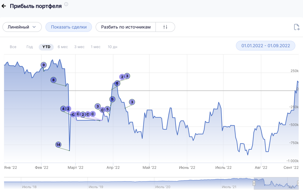Viewport: 303px width, 193px height.
Task: Open date range 01.01.2022 - 01.09.2022 picker
Action: pos(265,46)
